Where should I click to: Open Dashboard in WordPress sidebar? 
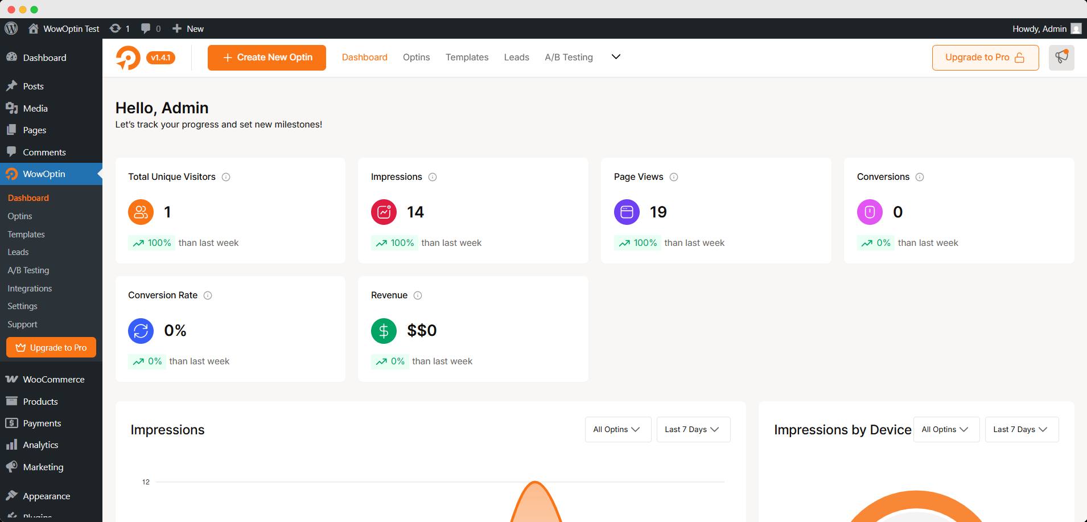pyautogui.click(x=51, y=57)
